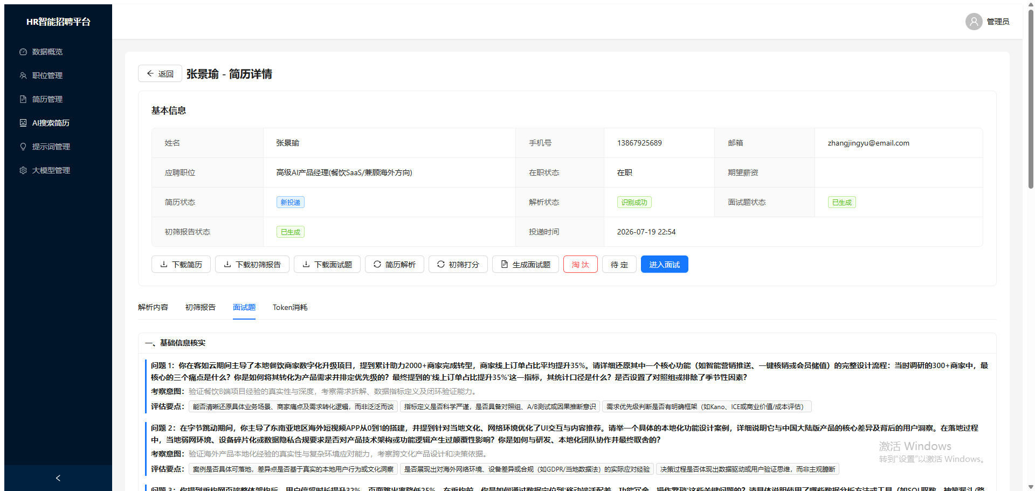
Task: Switch to the 解析内容 tab
Action: (x=153, y=307)
